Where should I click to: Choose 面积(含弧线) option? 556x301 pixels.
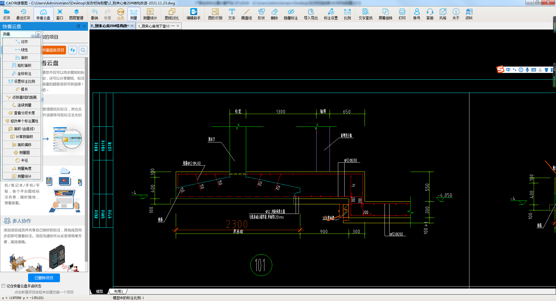[22, 129]
